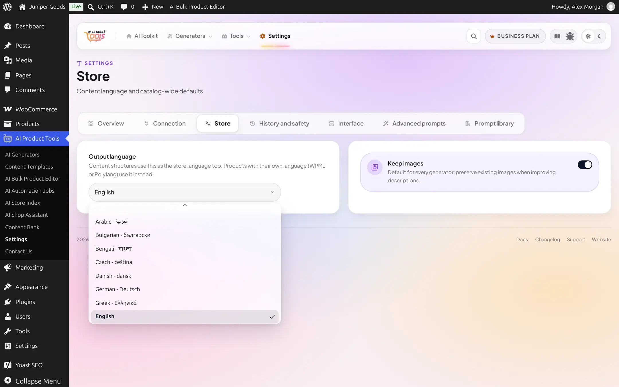Click the bug report icon
The width and height of the screenshot is (619, 387).
coord(570,36)
